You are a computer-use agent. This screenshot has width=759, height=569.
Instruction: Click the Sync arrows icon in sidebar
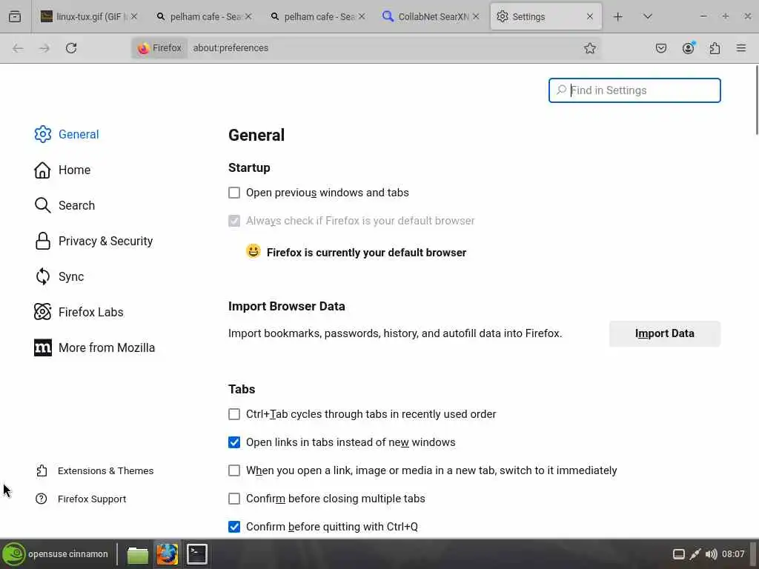tap(42, 276)
